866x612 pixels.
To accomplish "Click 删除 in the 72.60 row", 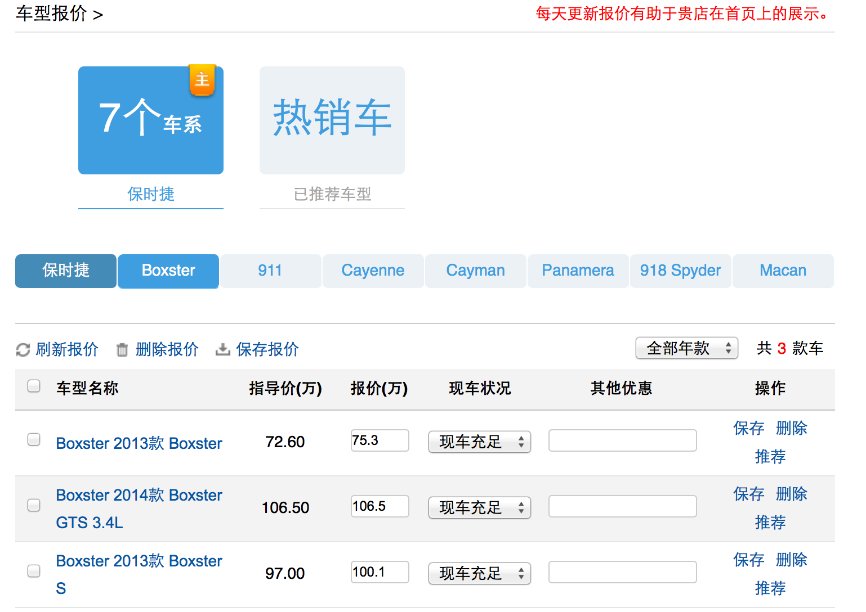I will click(792, 428).
